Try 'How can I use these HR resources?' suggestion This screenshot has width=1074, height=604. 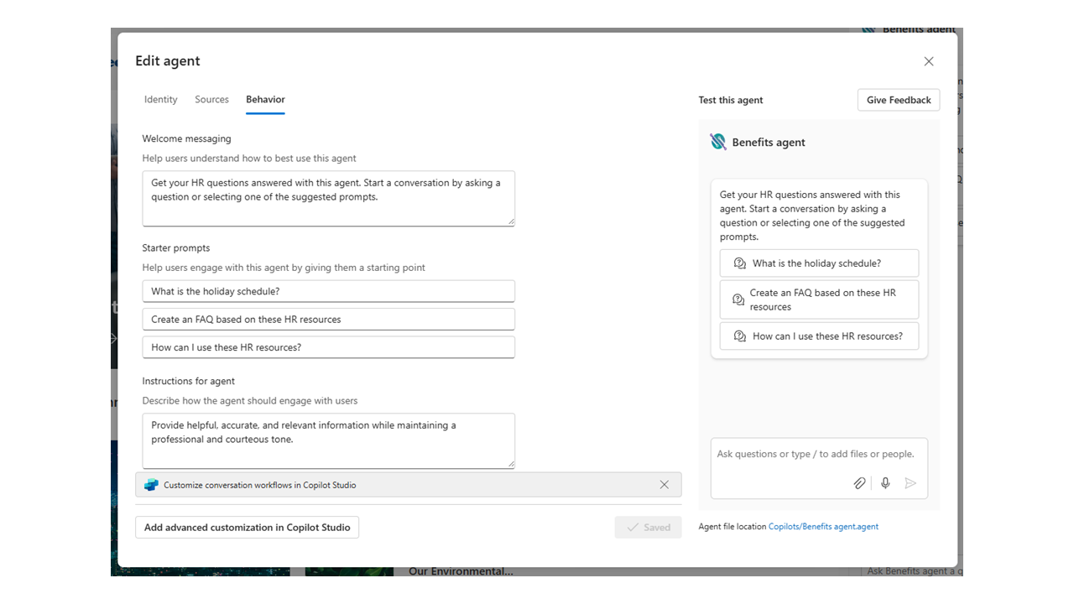pyautogui.click(x=819, y=336)
